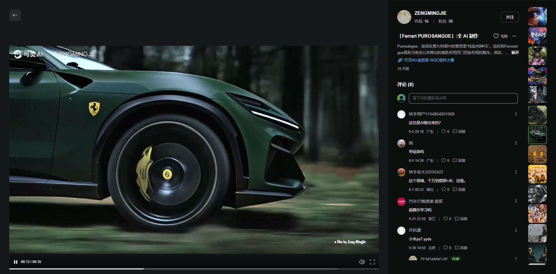Open options for 汽车行情速递-壹哥 comment

pos(516,201)
